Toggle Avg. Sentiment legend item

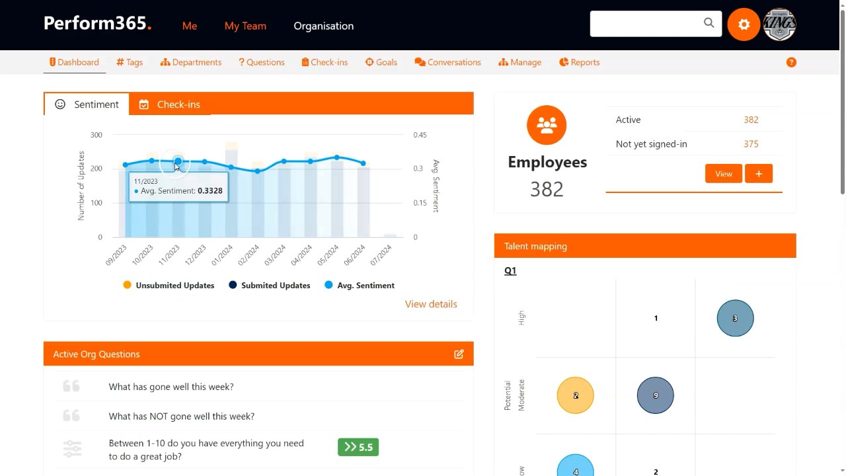360,286
